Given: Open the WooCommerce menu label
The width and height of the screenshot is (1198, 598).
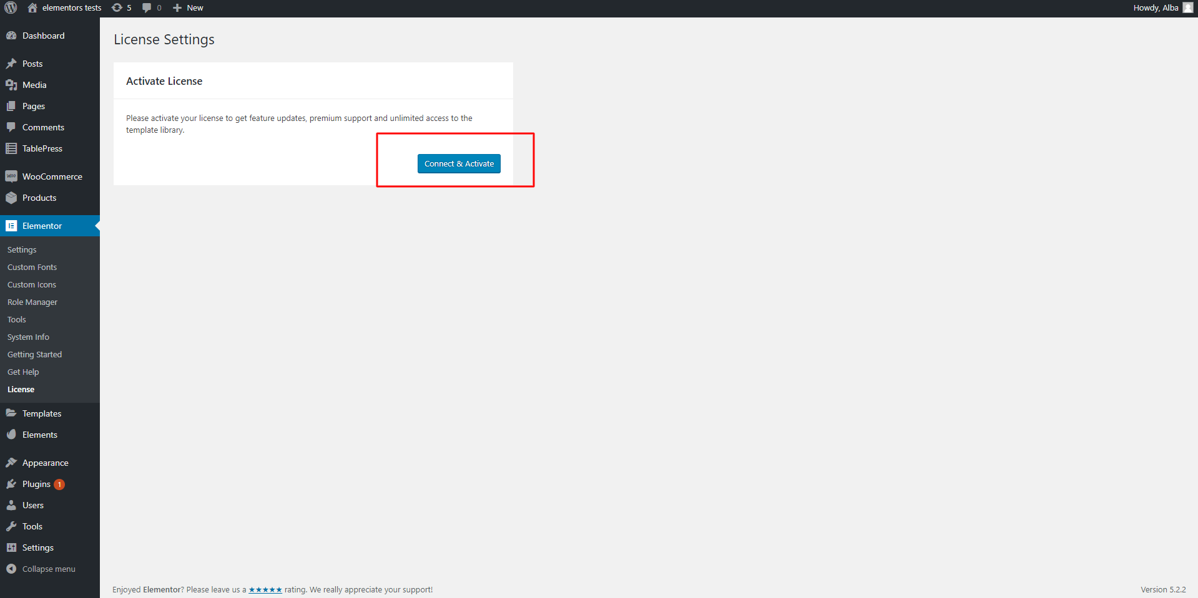Looking at the screenshot, I should point(52,176).
